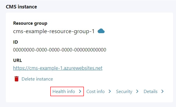The height and width of the screenshot is (107, 176).
Task: Select the Delete instance text button
Action: (x=37, y=79)
